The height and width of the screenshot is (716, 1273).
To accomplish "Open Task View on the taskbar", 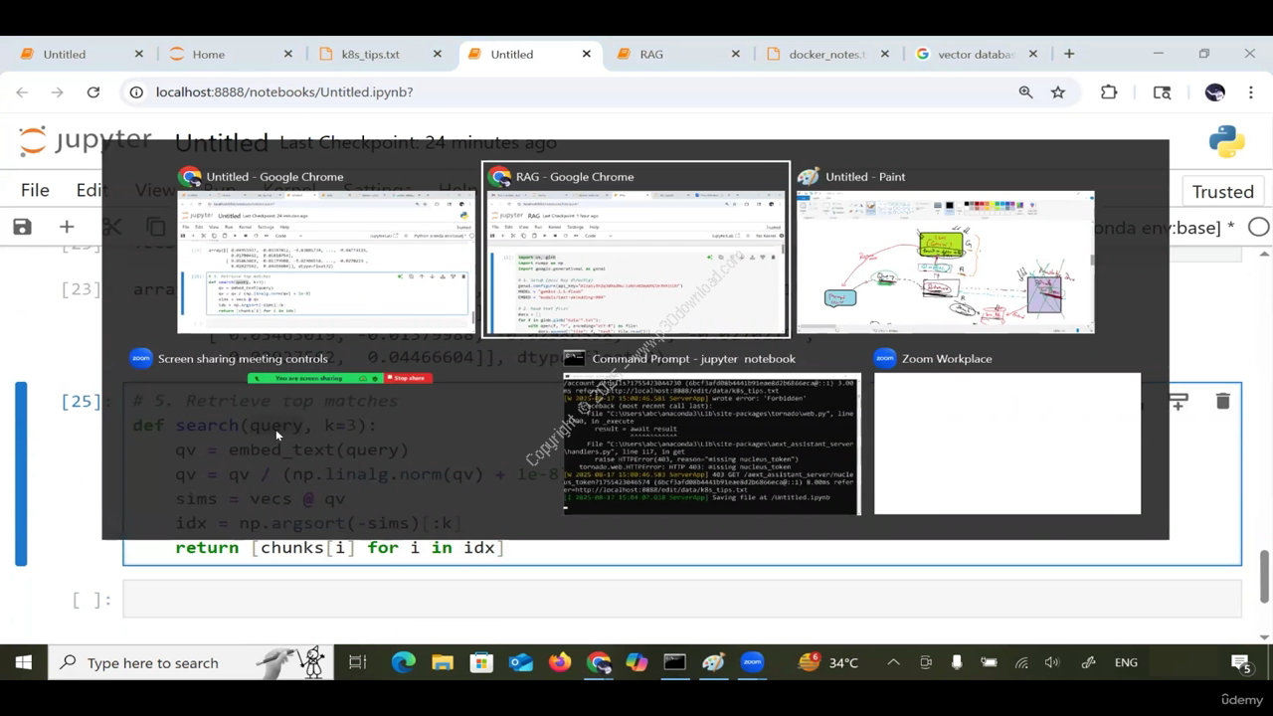I will (x=358, y=662).
